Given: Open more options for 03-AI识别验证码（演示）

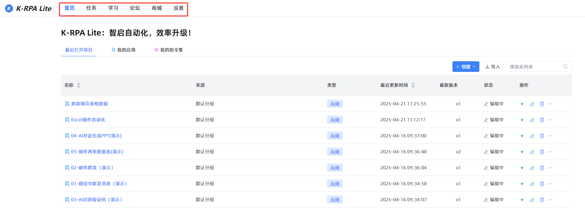Looking at the screenshot, I should (550, 200).
